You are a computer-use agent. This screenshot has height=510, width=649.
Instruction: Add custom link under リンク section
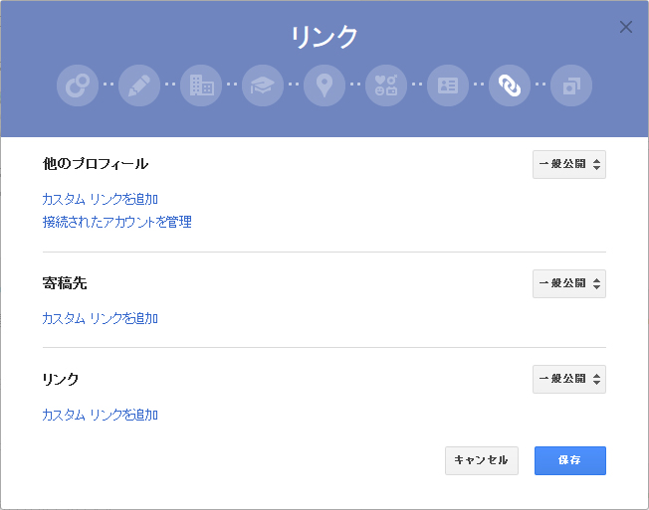point(101,415)
